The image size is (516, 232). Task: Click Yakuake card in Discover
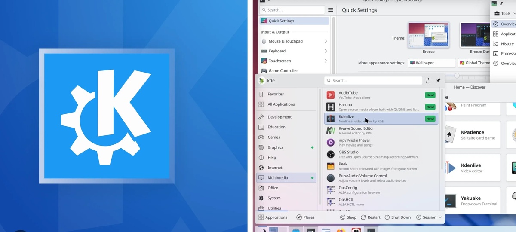click(473, 200)
